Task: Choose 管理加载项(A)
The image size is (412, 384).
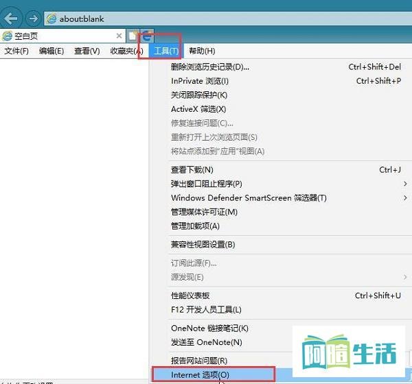Action: [x=281, y=226]
